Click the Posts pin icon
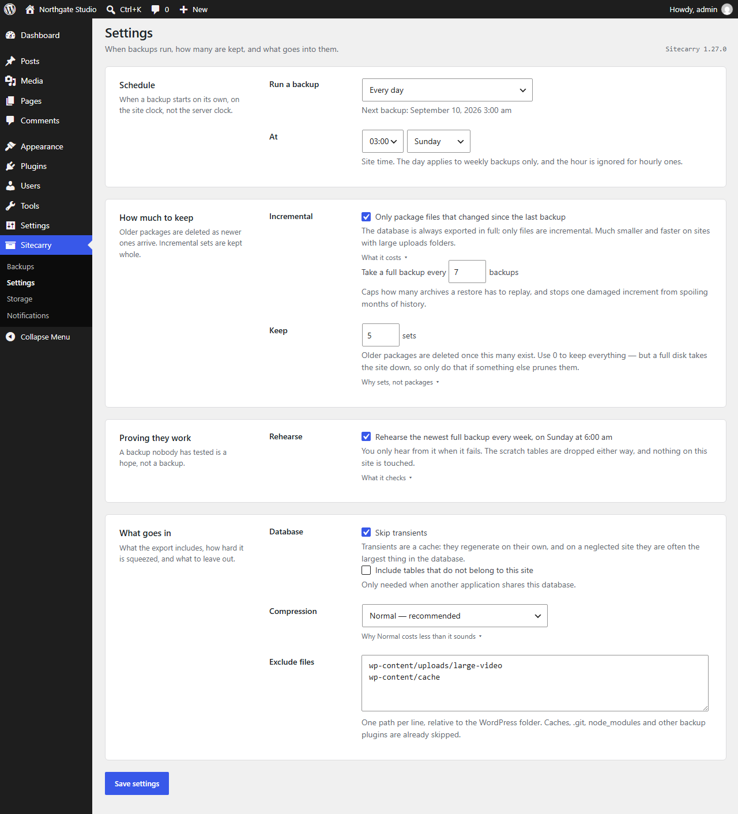738x814 pixels. click(10, 61)
